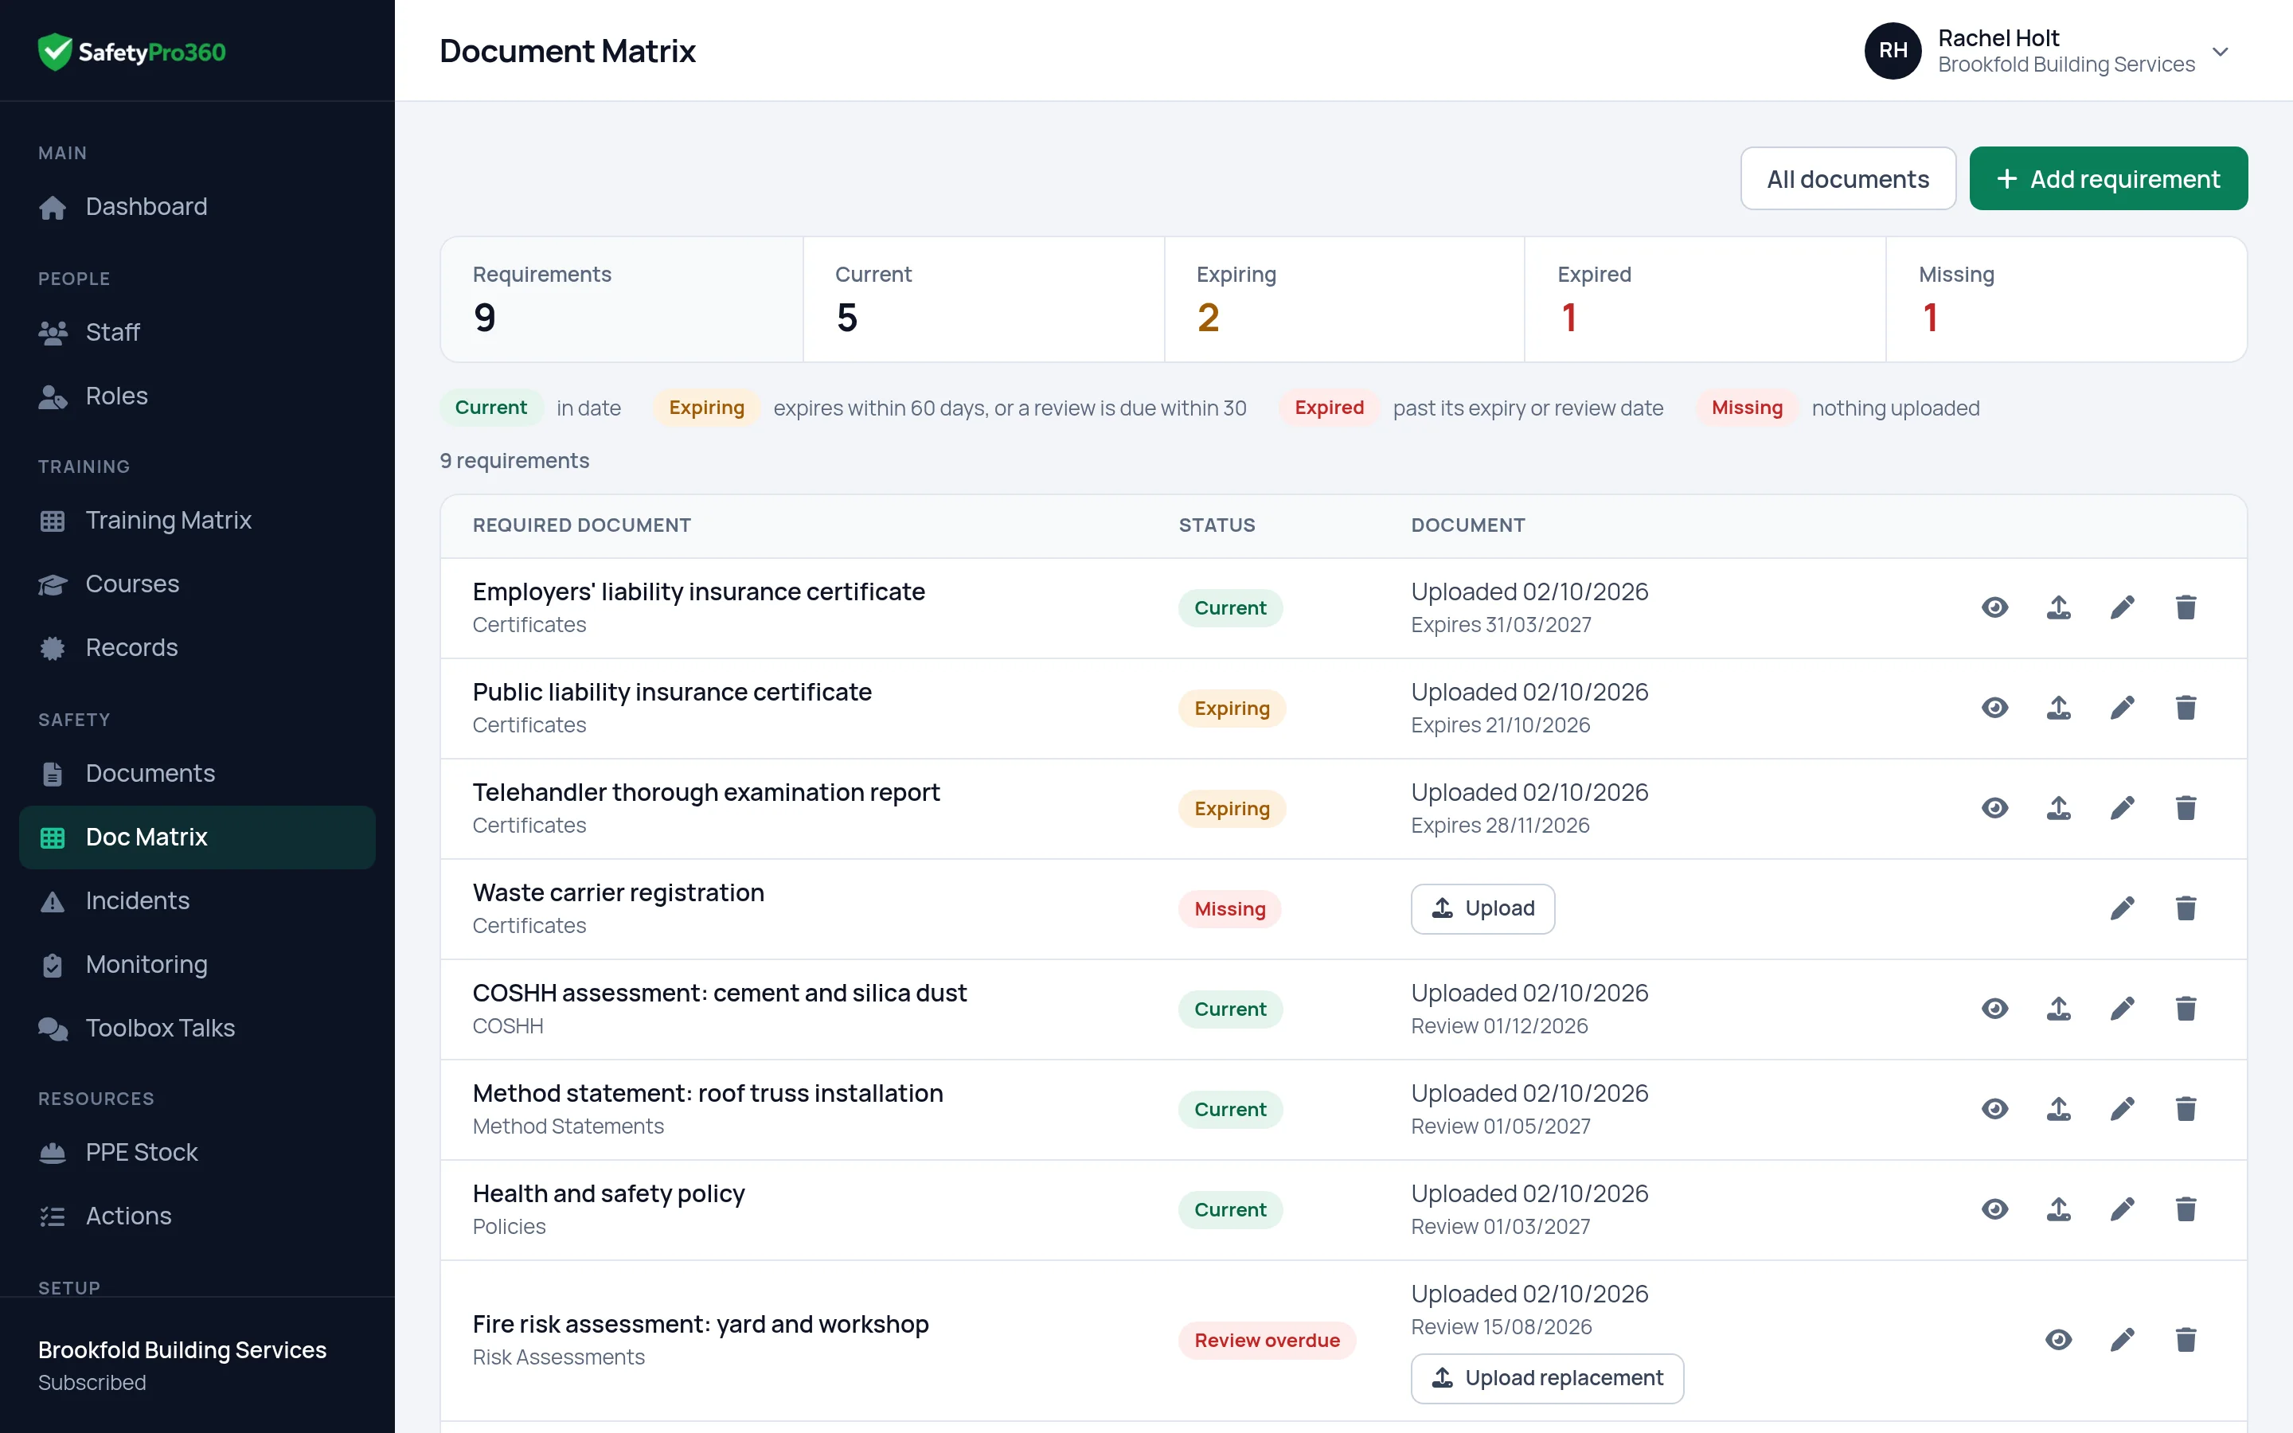
Task: View the Employers' liability insurance certificate document
Action: pos(1994,607)
